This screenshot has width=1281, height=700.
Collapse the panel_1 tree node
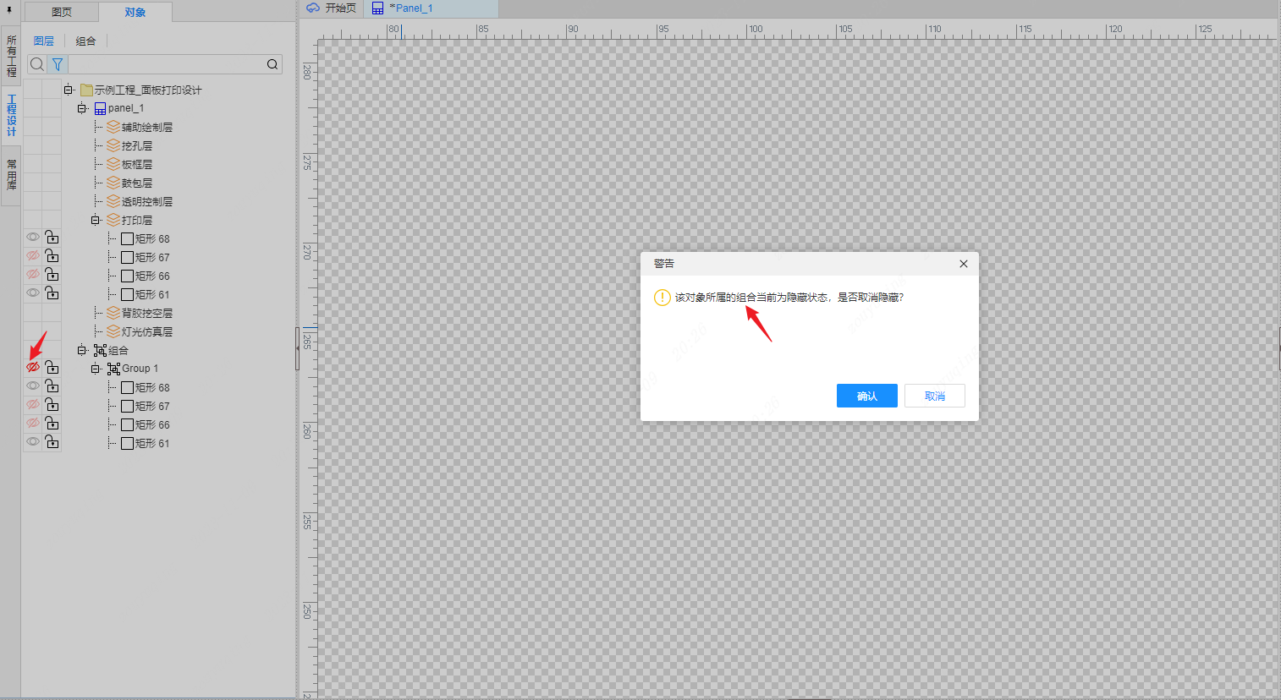[x=82, y=108]
